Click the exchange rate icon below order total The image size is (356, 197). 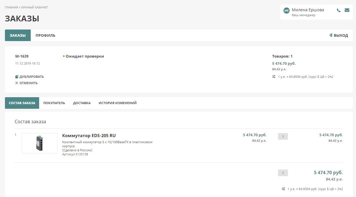pos(283,189)
